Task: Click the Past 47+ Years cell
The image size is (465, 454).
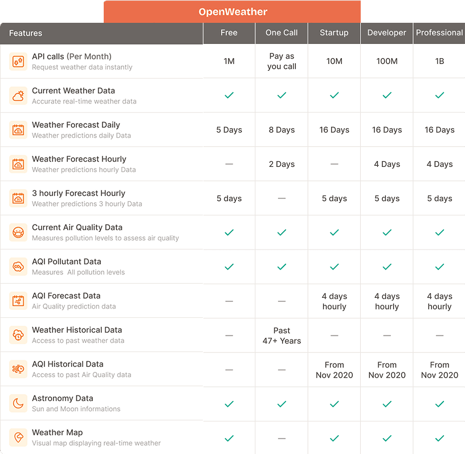Action: (282, 336)
